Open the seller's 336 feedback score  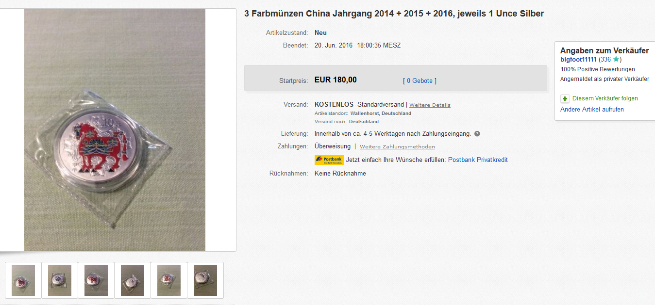tap(605, 60)
